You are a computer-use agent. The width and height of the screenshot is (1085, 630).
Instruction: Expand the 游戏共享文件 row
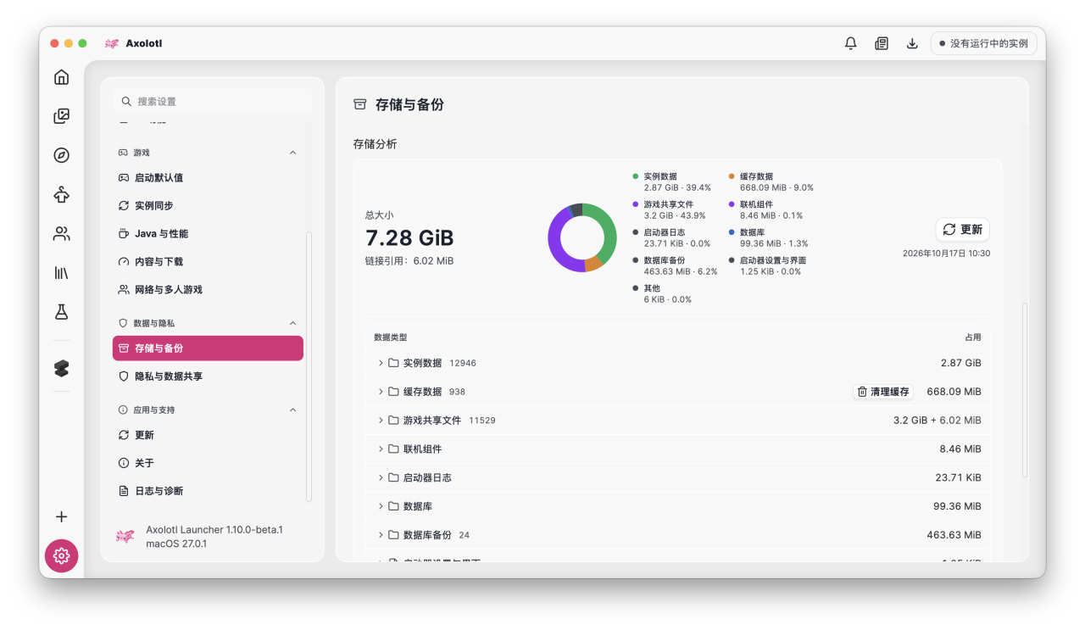pos(381,421)
